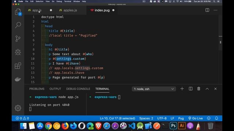234x131 pixels.
Task: Click the UTF-8 encoding indicator
Action: coord(162,118)
